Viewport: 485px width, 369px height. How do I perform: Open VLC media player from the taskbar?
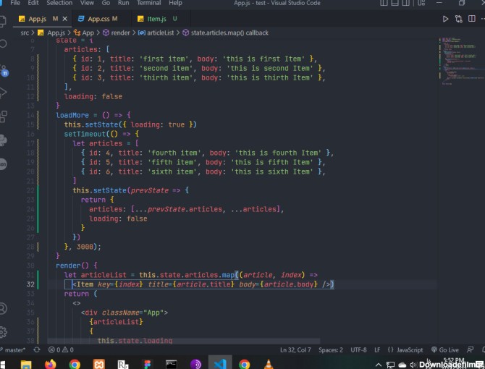coord(269,364)
